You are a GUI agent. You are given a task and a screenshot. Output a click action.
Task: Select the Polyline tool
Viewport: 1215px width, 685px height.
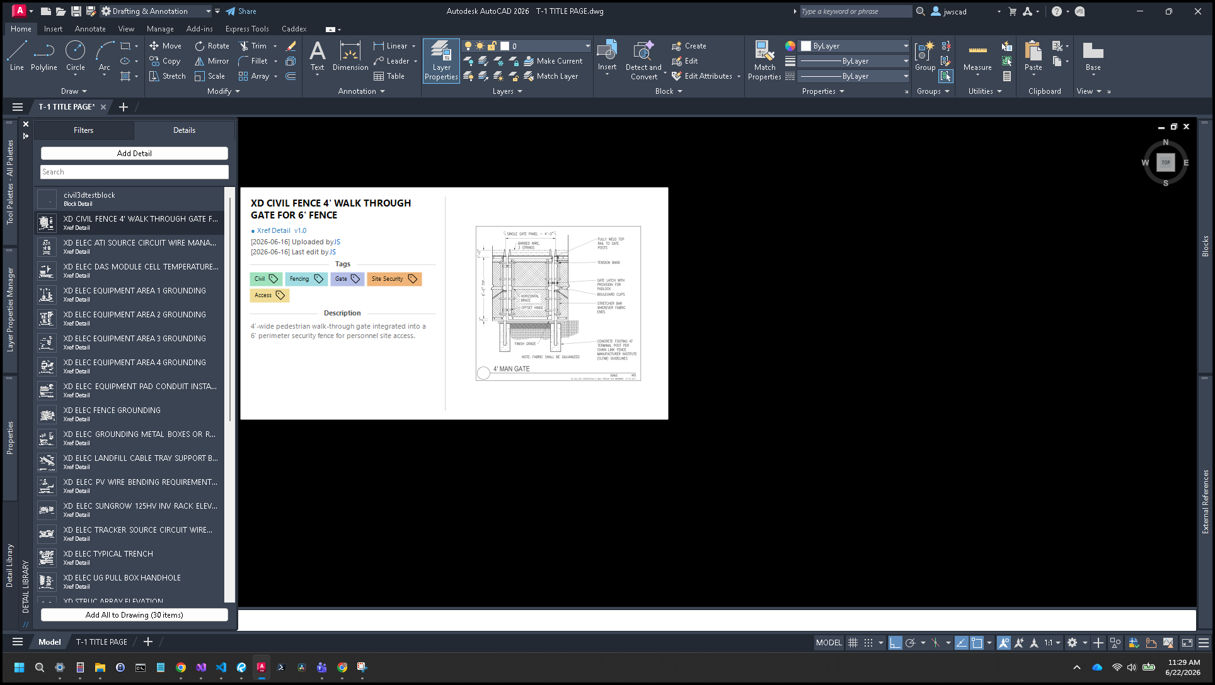(43, 56)
